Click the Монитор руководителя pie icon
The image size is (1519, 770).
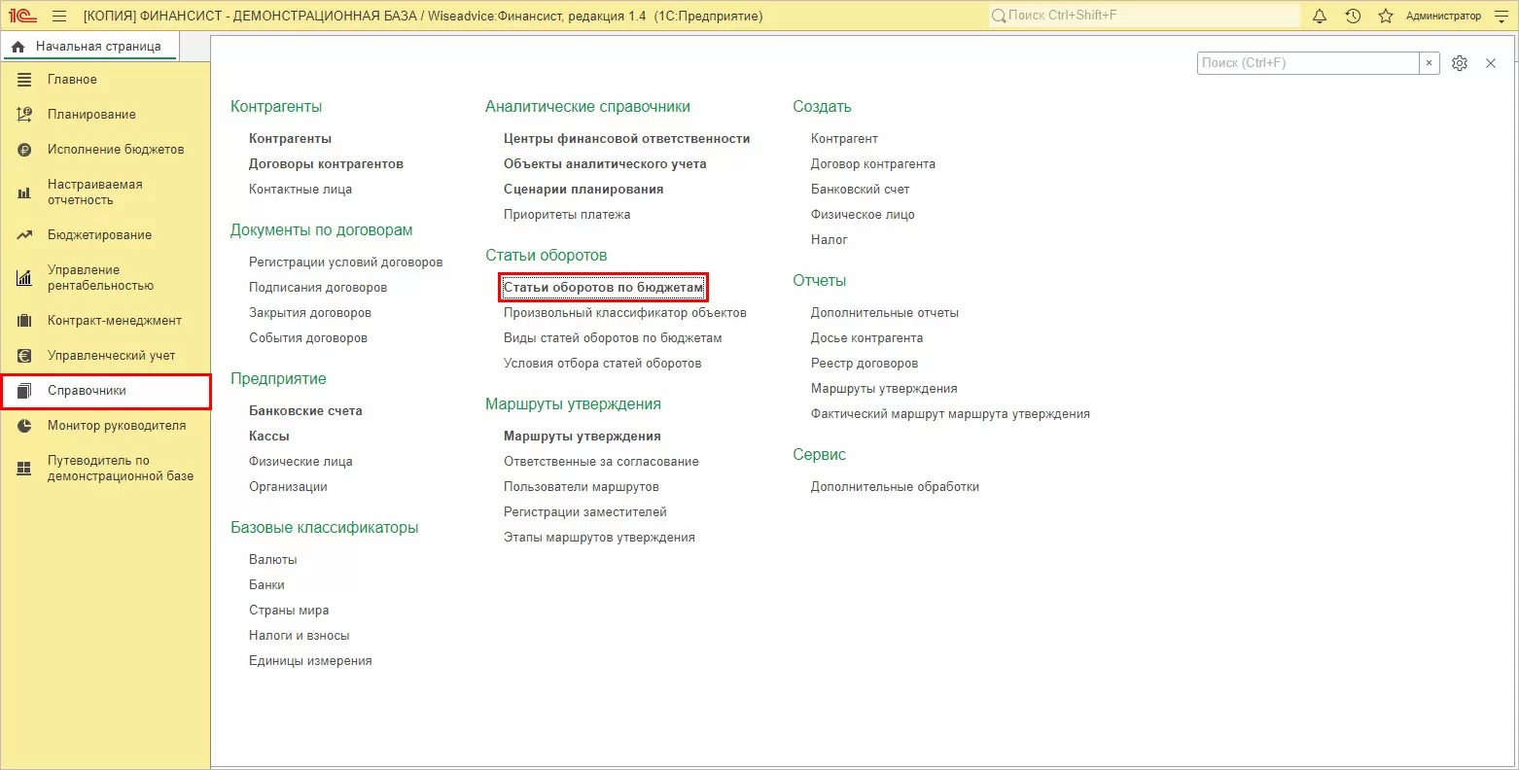coord(24,426)
